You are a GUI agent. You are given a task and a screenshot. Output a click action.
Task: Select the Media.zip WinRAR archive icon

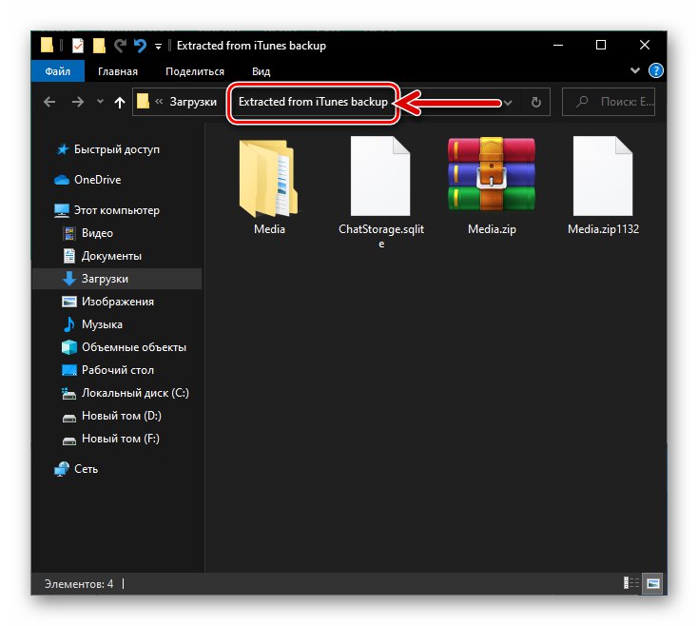pos(492,174)
